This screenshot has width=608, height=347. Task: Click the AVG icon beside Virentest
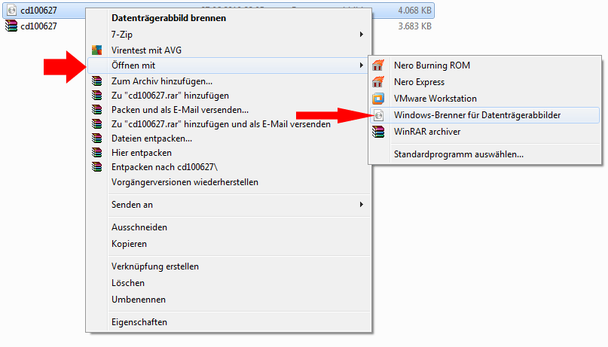[x=96, y=50]
